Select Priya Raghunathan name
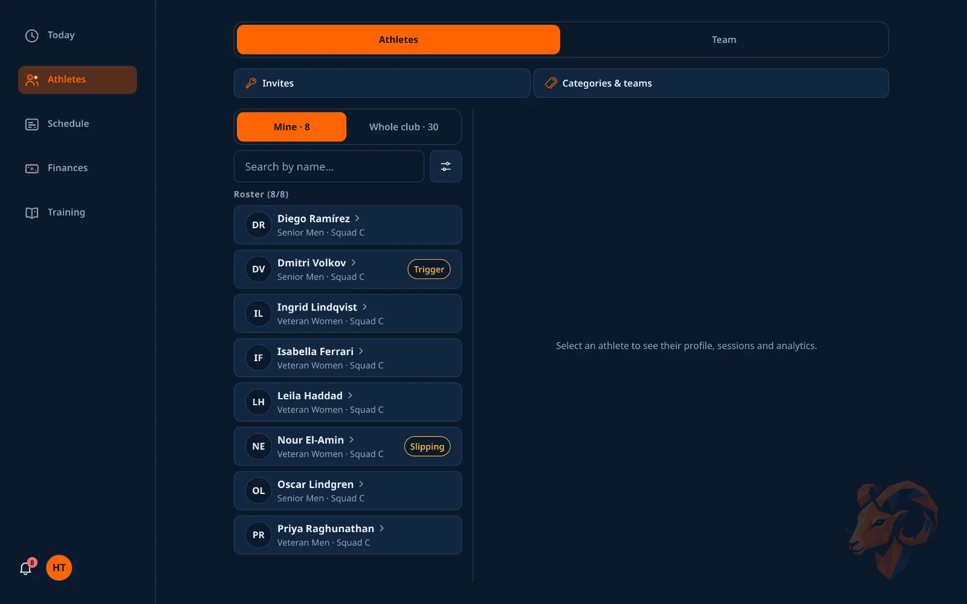The height and width of the screenshot is (604, 967). click(x=326, y=528)
